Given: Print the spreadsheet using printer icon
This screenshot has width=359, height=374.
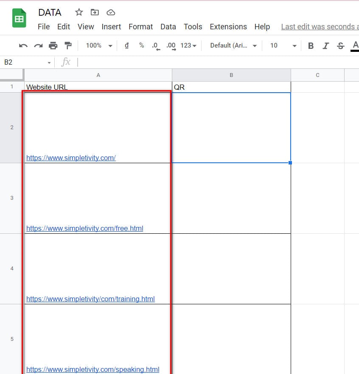Looking at the screenshot, I should [53, 45].
